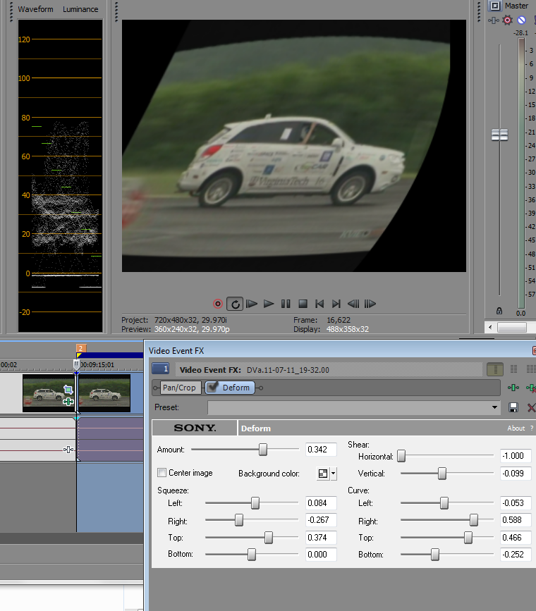Save the current Deform preset
Image resolution: width=536 pixels, height=611 pixels.
[x=513, y=407]
